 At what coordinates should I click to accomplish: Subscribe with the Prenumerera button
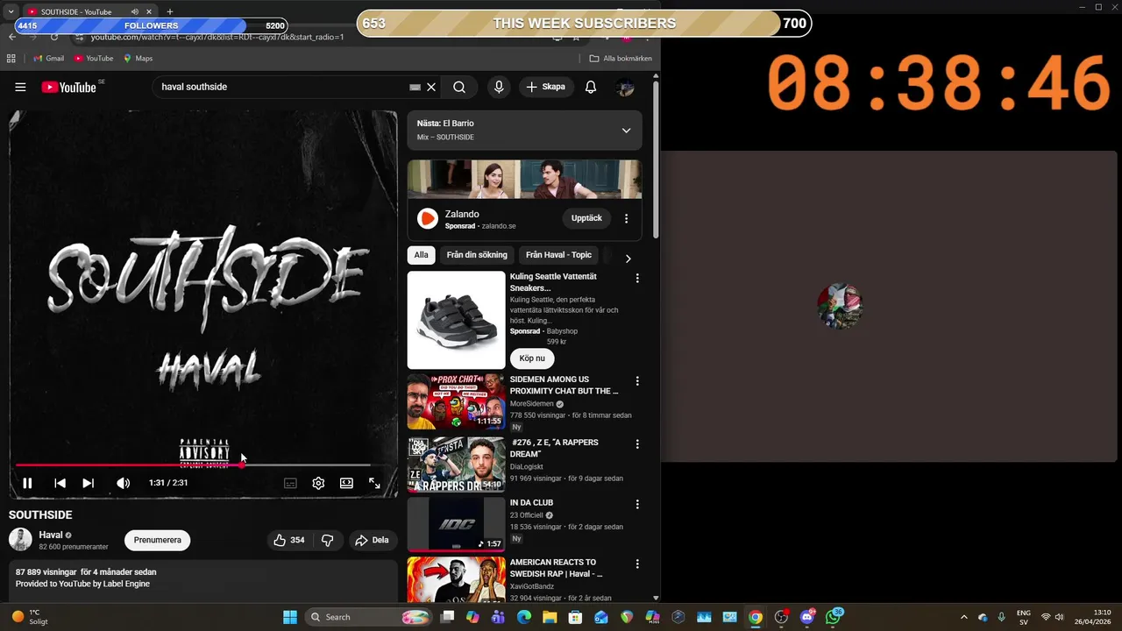click(x=158, y=540)
